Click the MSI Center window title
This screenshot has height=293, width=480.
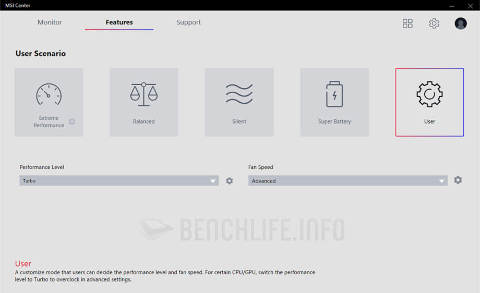point(18,6)
